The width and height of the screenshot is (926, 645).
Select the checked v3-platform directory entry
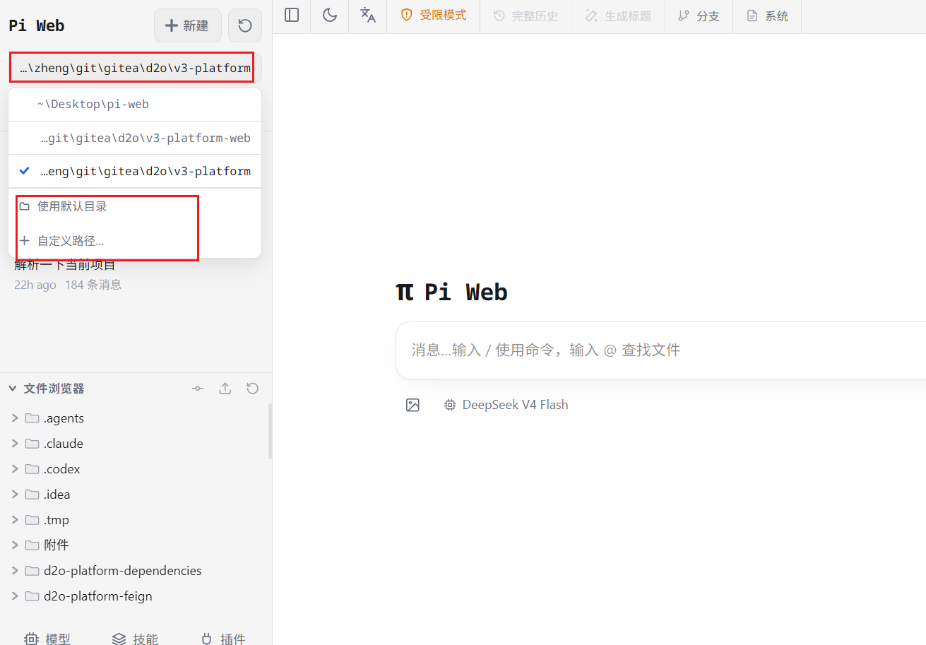point(135,171)
